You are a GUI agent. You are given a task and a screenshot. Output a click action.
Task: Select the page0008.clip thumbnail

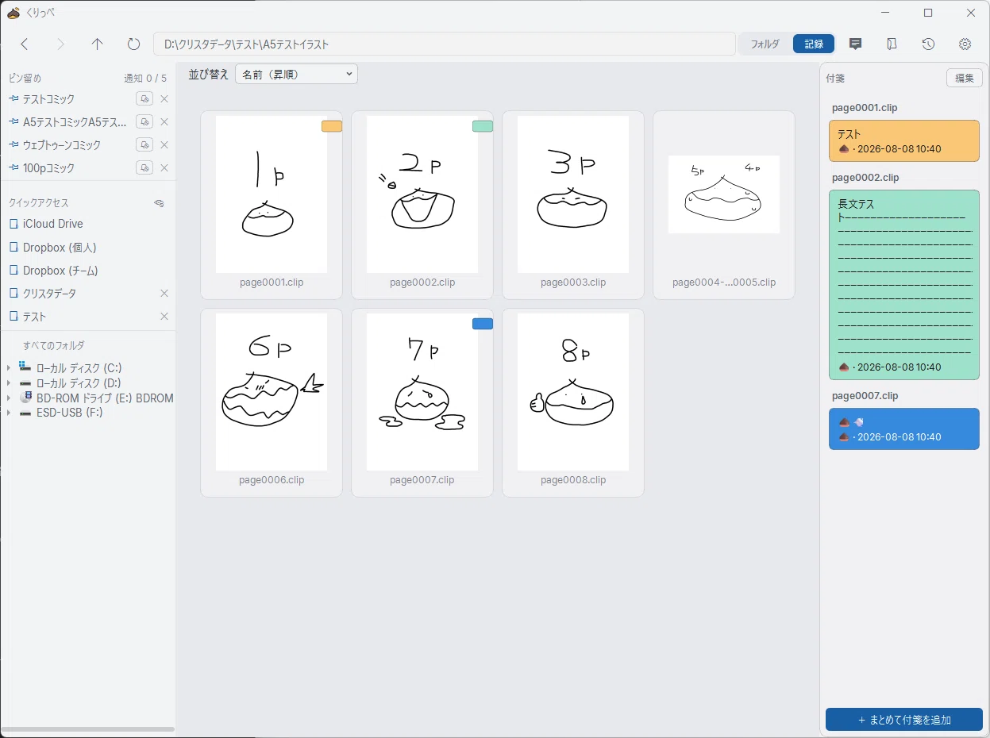pos(573,402)
